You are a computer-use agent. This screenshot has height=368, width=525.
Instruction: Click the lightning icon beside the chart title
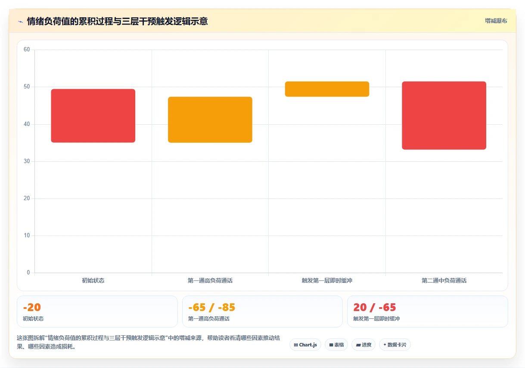(x=20, y=21)
